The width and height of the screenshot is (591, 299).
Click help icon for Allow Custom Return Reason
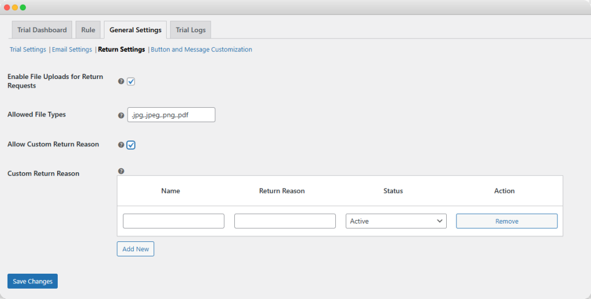point(121,145)
